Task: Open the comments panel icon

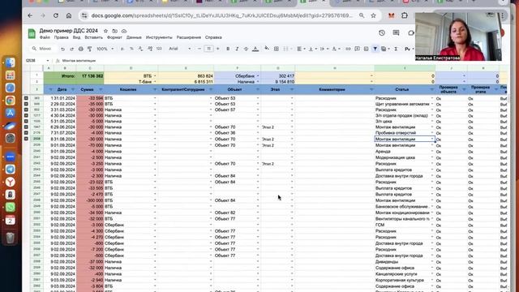Action: coord(396,32)
